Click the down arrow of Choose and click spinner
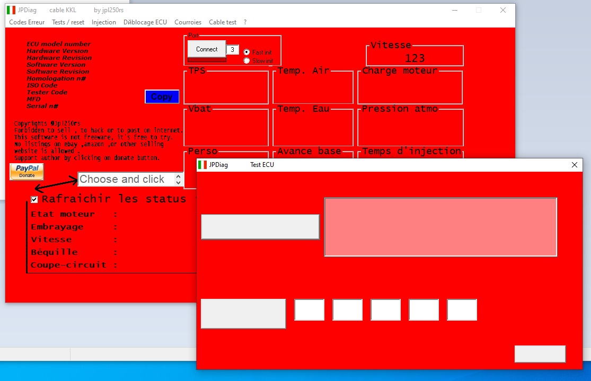The height and width of the screenshot is (381, 591). point(177,182)
